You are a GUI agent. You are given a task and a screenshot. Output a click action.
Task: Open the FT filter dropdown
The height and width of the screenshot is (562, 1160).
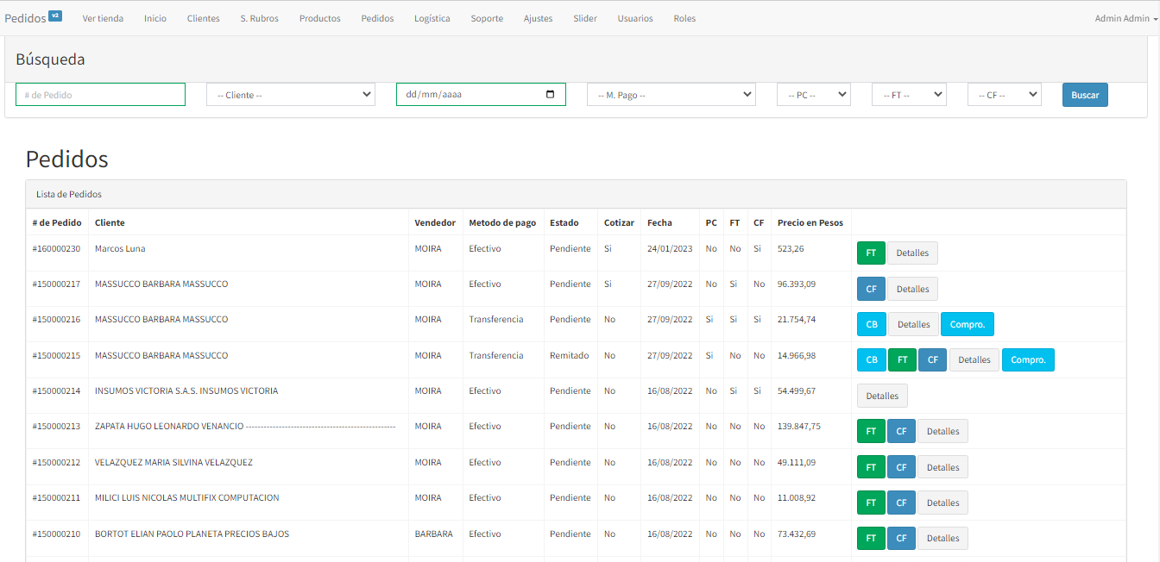point(908,95)
